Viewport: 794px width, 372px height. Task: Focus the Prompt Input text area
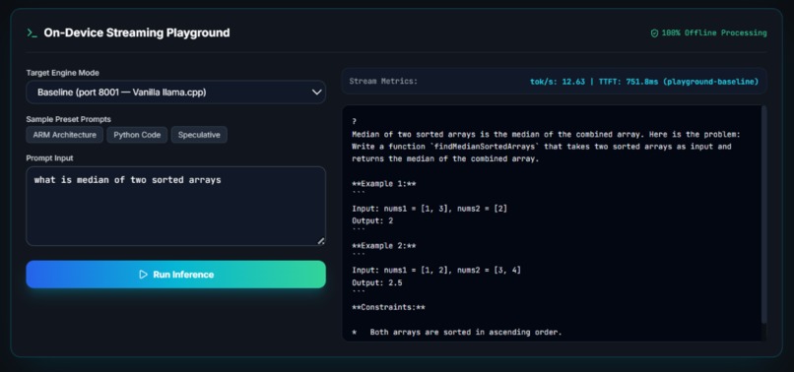(175, 206)
